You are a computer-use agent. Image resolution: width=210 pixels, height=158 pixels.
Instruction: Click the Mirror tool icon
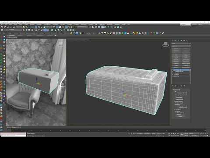point(90,27)
